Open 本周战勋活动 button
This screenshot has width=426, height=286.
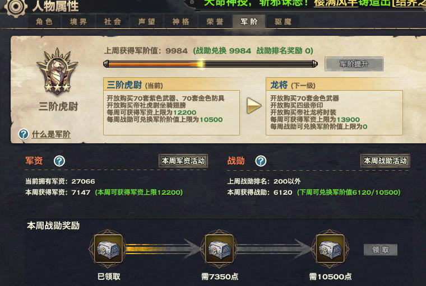pos(385,161)
